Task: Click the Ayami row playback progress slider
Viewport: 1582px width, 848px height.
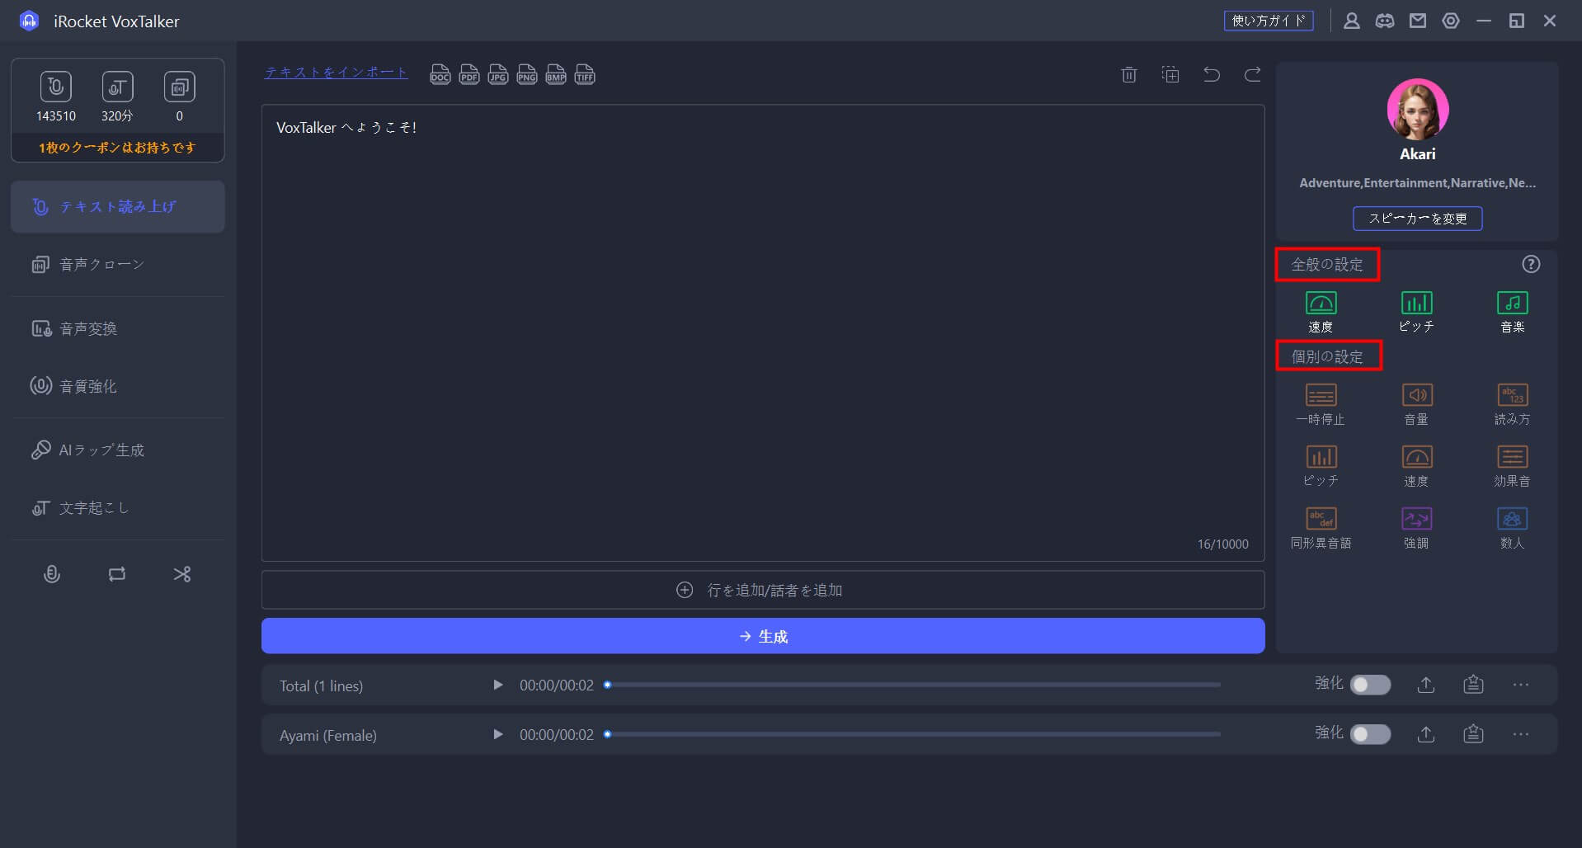Action: point(914,734)
